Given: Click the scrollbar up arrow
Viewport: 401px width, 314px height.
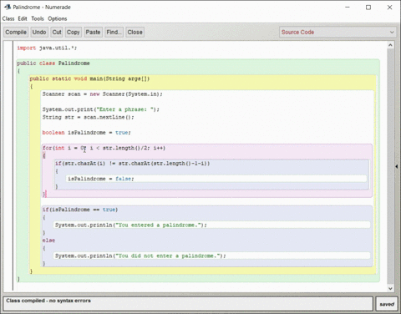Looking at the screenshot, I should (x=390, y=45).
